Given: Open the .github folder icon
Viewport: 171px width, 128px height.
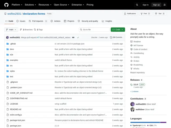Looking at the screenshot, I should (x=7, y=44).
